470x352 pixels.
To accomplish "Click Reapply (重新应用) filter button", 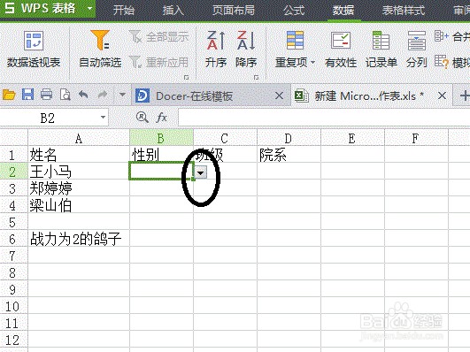I will click(x=158, y=62).
